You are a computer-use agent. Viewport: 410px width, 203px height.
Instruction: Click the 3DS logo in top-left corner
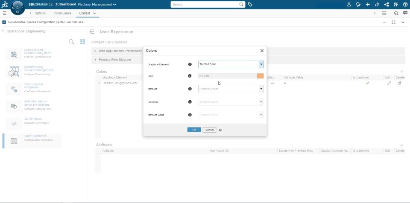(x=4, y=4)
